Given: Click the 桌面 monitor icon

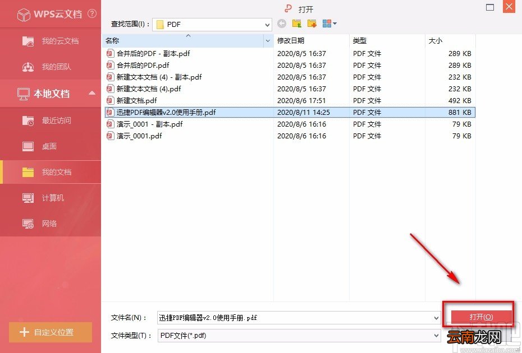Looking at the screenshot, I should pyautogui.click(x=28, y=146).
